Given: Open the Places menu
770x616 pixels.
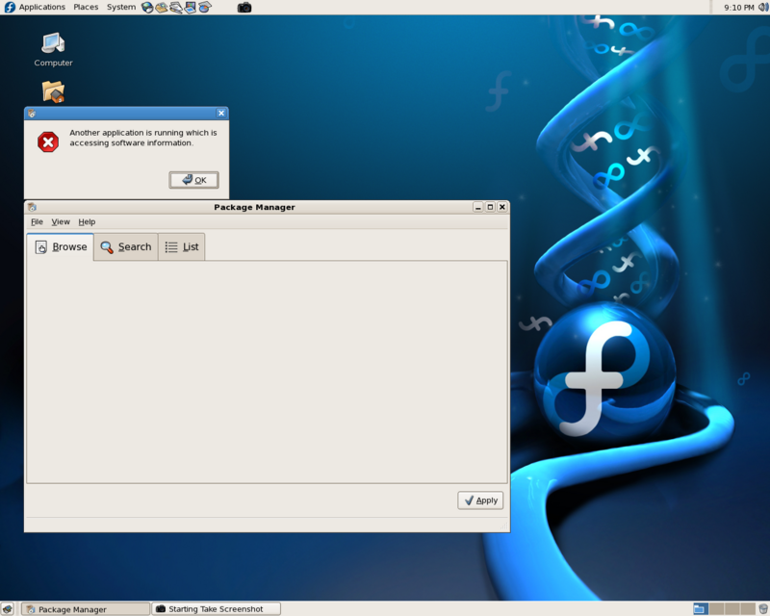Looking at the screenshot, I should pyautogui.click(x=86, y=7).
